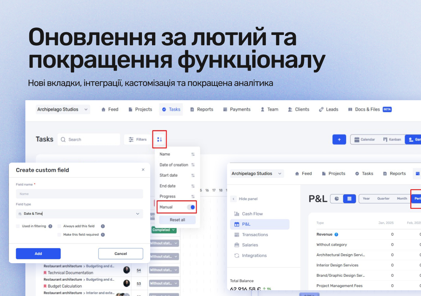
Task: Click the Tasks Search field
Action: coord(88,139)
